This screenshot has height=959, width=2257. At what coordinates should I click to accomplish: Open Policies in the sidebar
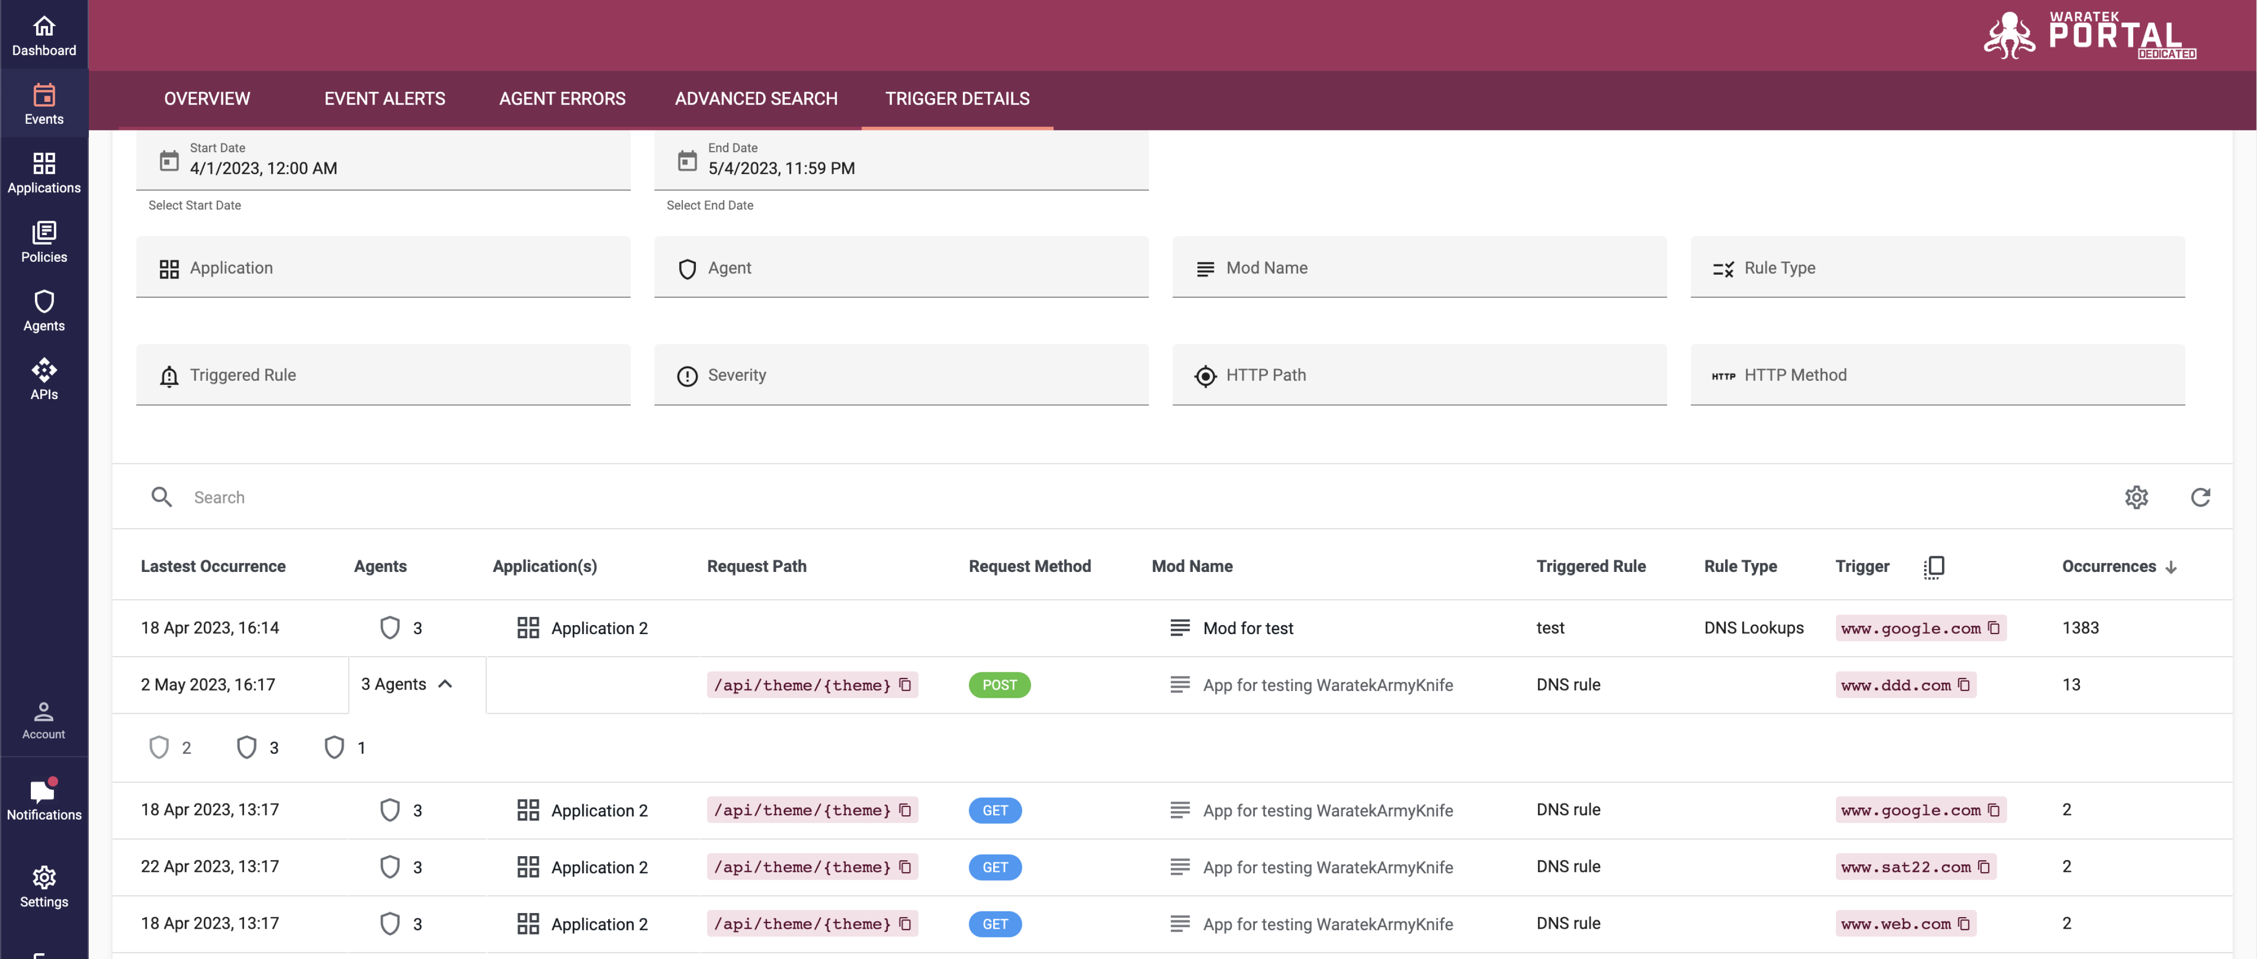[44, 242]
